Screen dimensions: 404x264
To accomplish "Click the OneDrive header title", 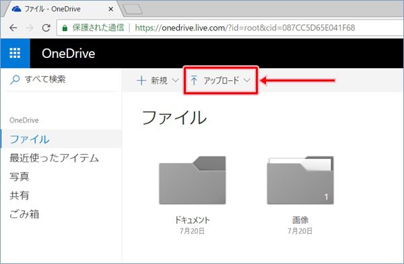I will coord(69,54).
